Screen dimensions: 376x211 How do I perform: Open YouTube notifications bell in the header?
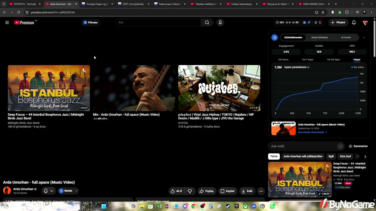354,23
